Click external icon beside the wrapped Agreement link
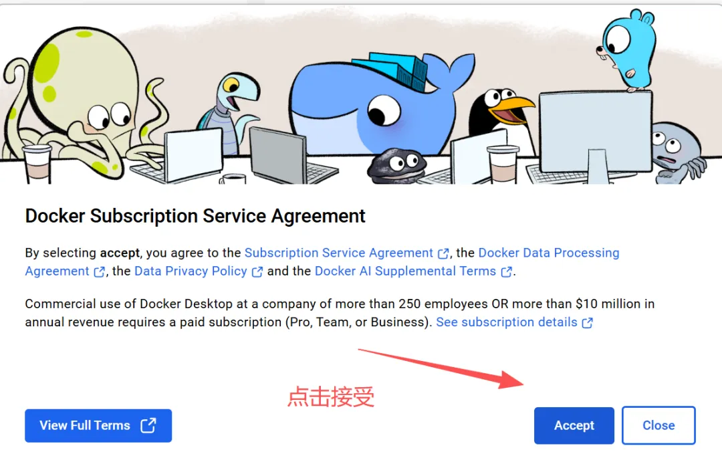This screenshot has width=722, height=454. pyautogui.click(x=100, y=272)
